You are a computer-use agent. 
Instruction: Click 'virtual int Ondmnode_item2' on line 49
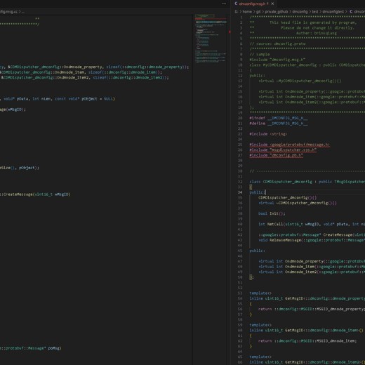point(288,272)
